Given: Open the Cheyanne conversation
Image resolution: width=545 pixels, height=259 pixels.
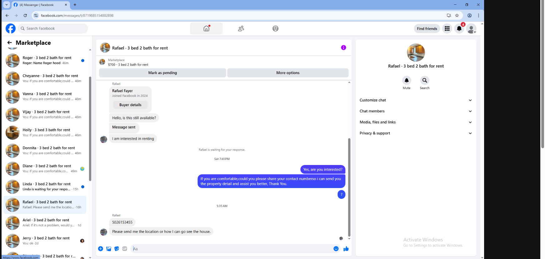Looking at the screenshot, I should (45, 78).
